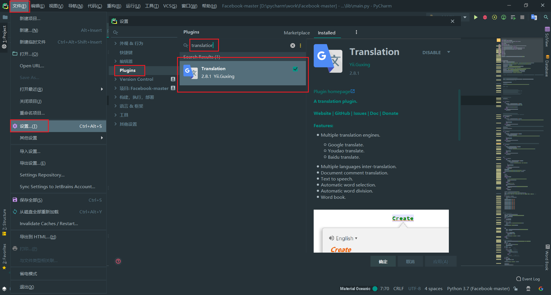Open the plugin Website link
The image size is (551, 295).
point(322,113)
